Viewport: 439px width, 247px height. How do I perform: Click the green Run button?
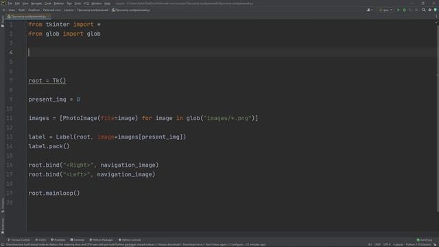[x=399, y=10]
